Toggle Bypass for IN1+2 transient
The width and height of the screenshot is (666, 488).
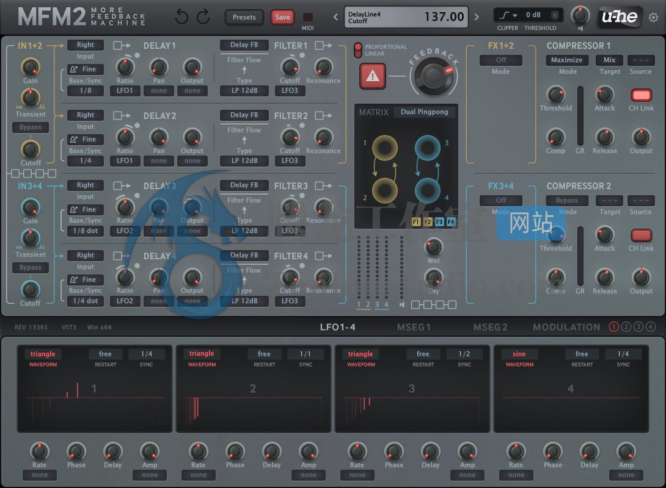[x=31, y=127]
